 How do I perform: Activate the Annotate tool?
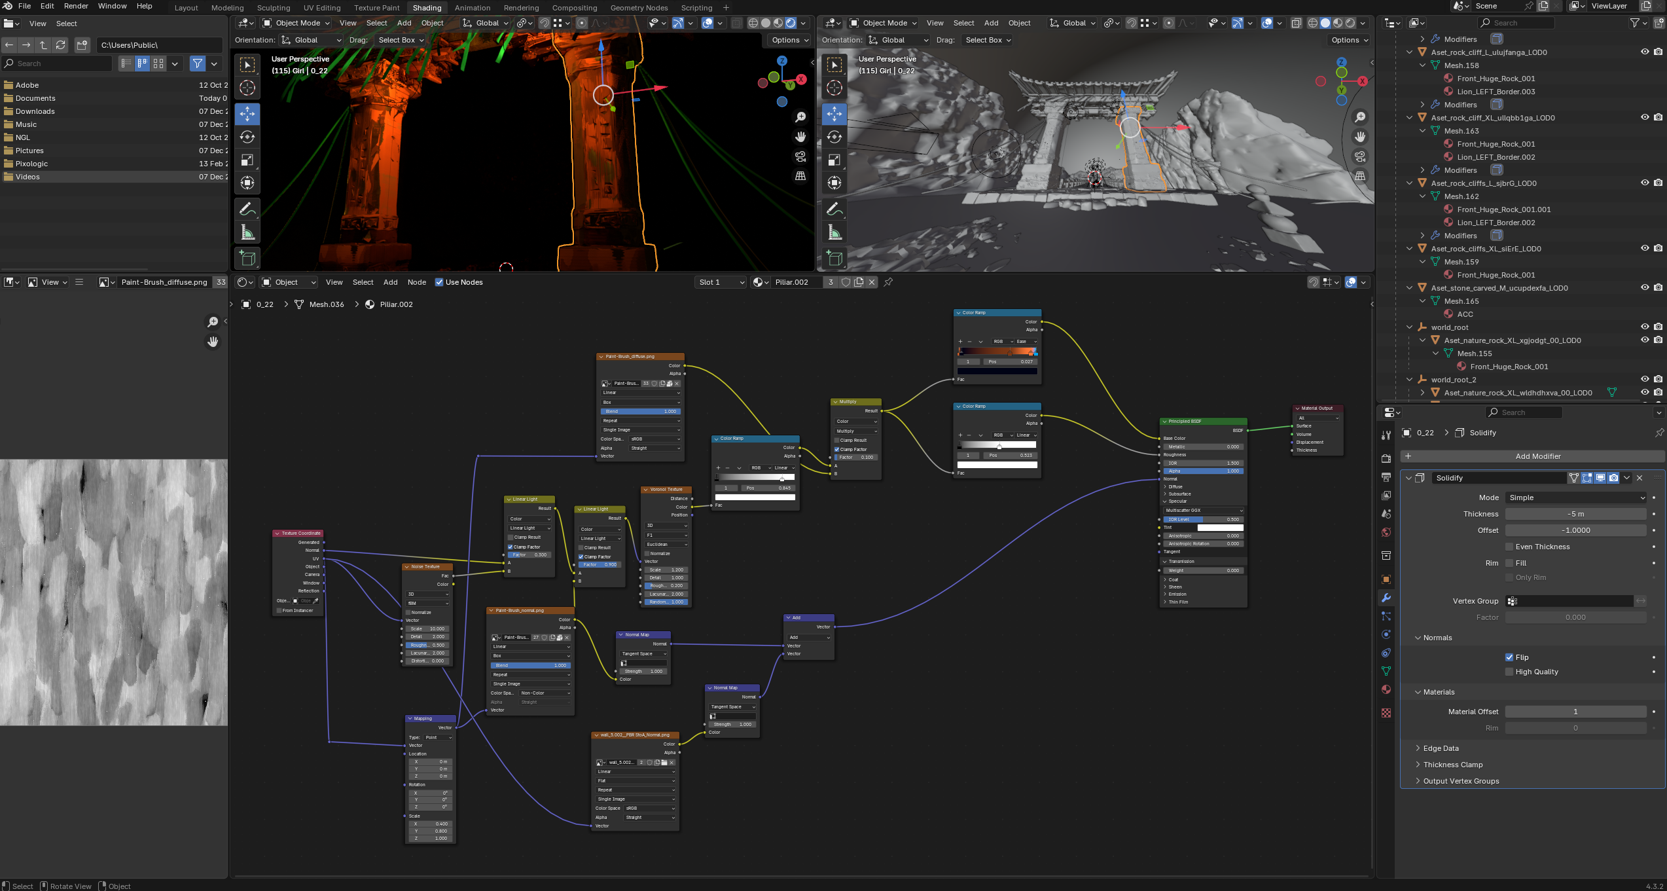coord(247,208)
